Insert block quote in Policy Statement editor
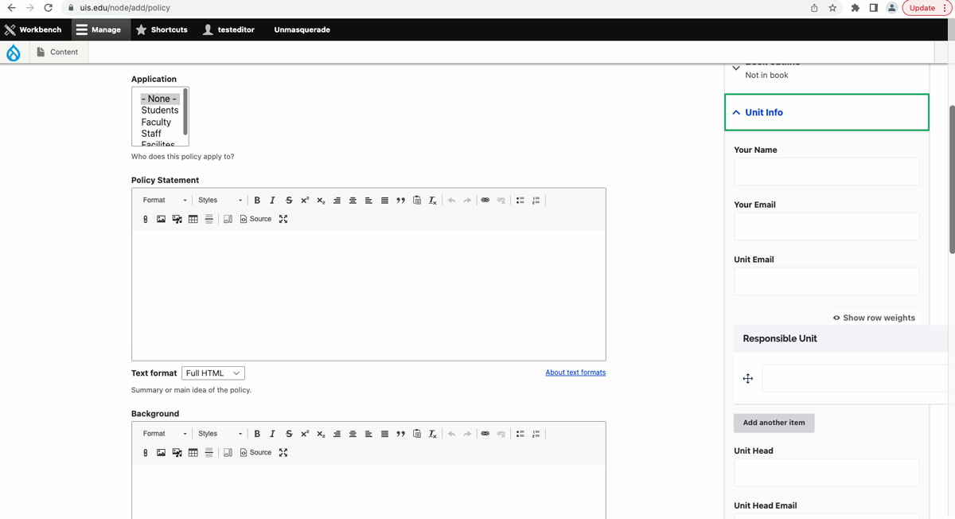This screenshot has height=519, width=955. [x=400, y=201]
